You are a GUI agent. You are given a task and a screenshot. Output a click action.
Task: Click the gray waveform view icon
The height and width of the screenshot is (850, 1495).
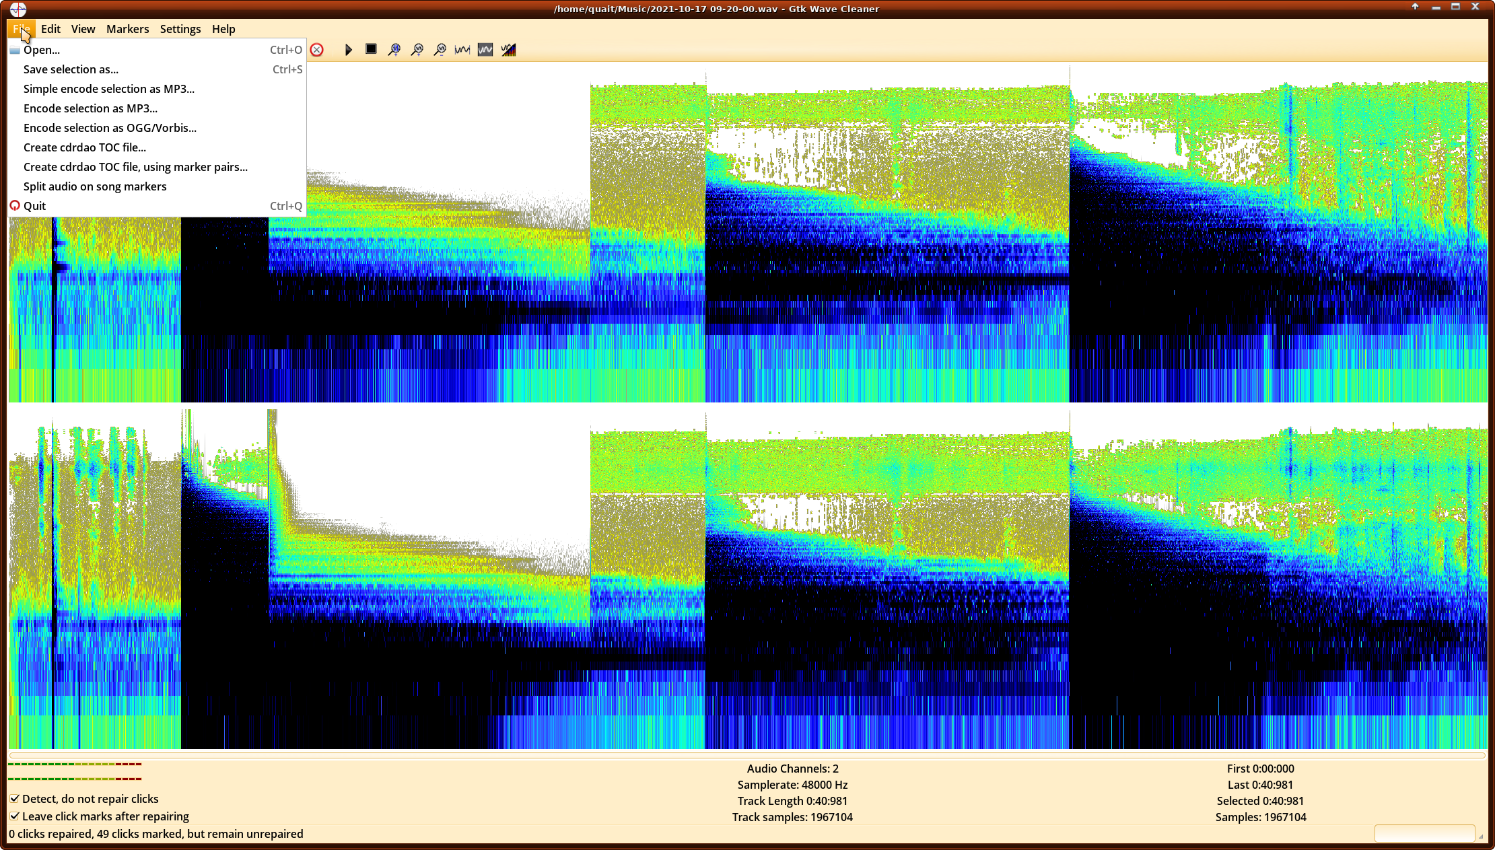[485, 49]
